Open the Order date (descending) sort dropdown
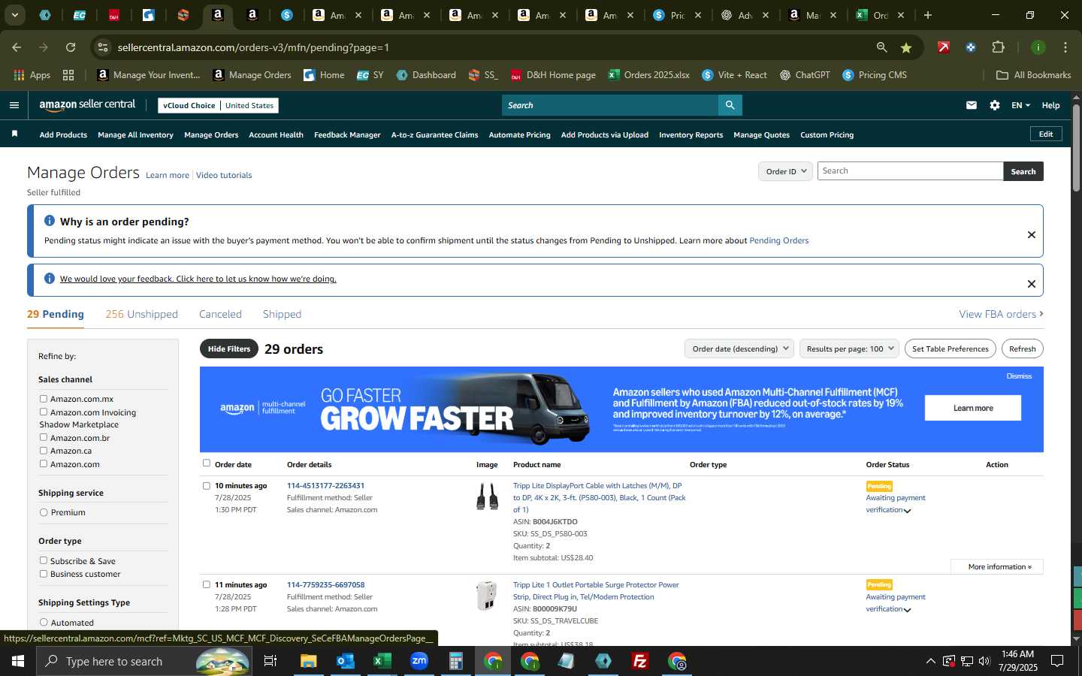The height and width of the screenshot is (676, 1082). click(x=740, y=349)
